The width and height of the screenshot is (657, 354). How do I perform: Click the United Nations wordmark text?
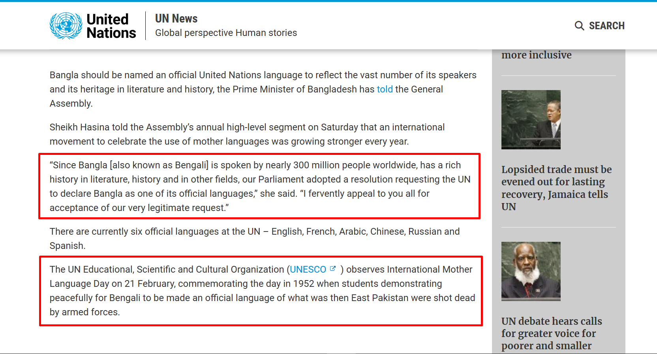click(x=111, y=26)
